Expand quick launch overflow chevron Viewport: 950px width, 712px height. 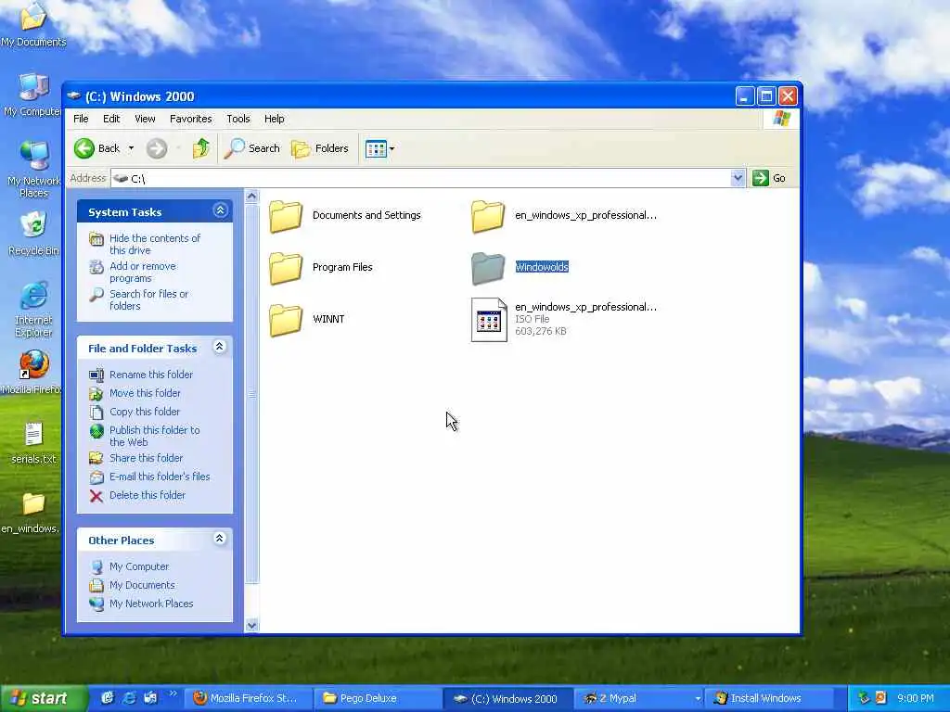(x=173, y=693)
